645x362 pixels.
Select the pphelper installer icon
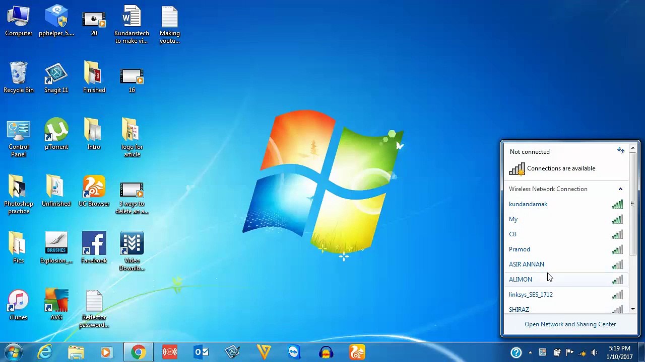(x=56, y=21)
